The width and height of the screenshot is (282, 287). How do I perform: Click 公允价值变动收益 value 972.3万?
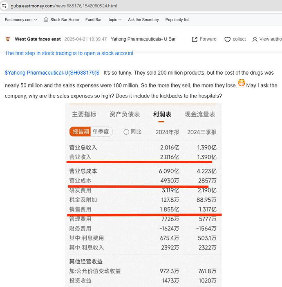point(169,271)
